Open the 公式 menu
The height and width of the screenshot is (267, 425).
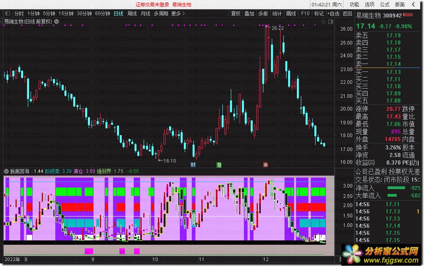click(385, 4)
